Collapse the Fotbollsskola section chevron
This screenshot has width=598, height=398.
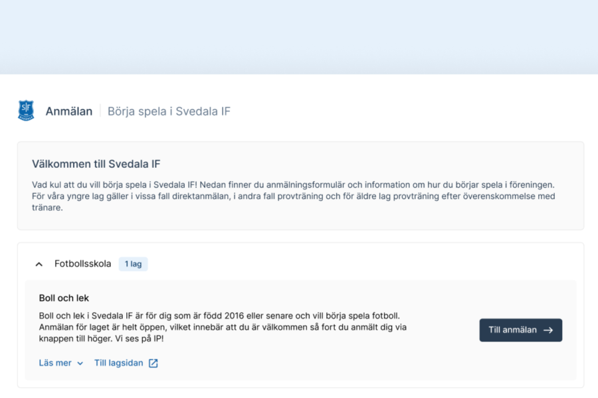pos(39,264)
